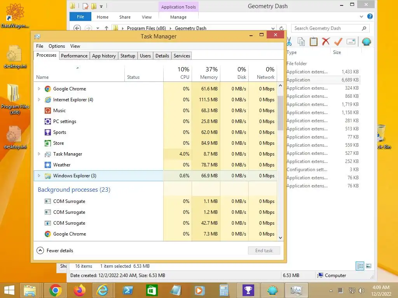Show hidden tray icons arrow
Viewport: 398px width, 298px height.
[331, 291]
